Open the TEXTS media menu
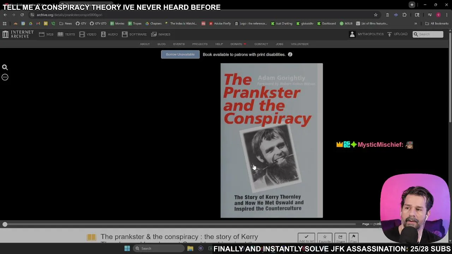452x254 pixels. 66,34
